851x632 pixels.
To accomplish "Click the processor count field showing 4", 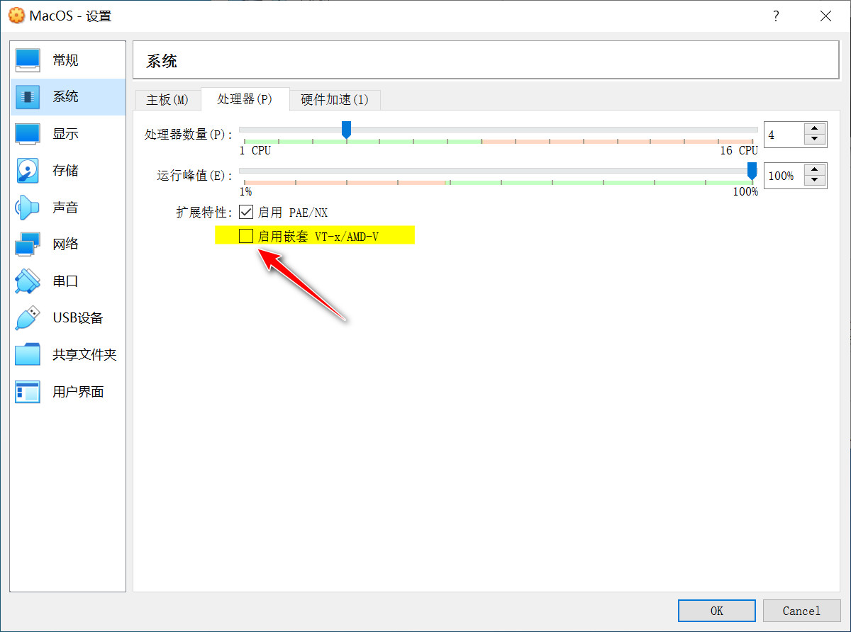I will (784, 134).
